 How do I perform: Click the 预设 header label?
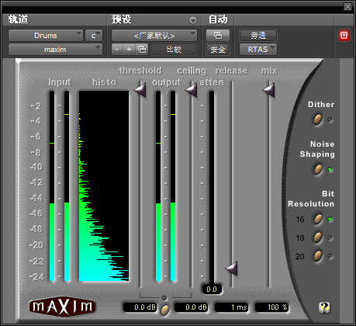122,19
